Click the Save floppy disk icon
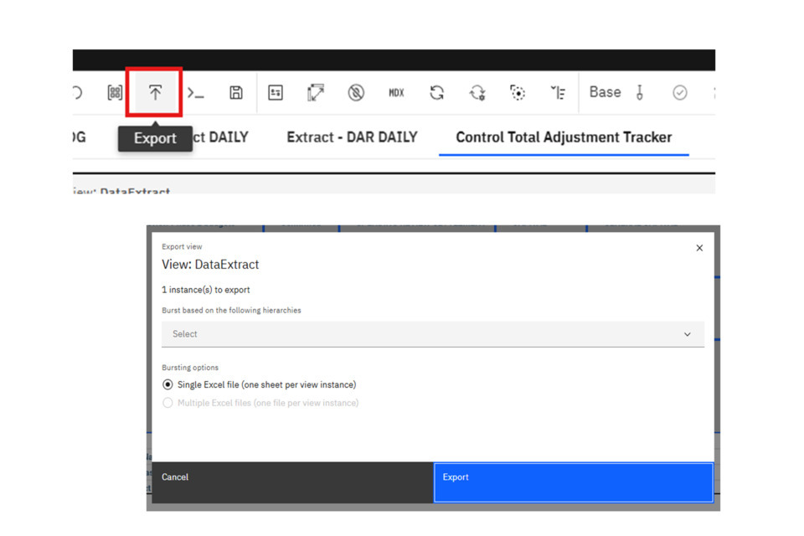This screenshot has width=804, height=536. point(236,93)
